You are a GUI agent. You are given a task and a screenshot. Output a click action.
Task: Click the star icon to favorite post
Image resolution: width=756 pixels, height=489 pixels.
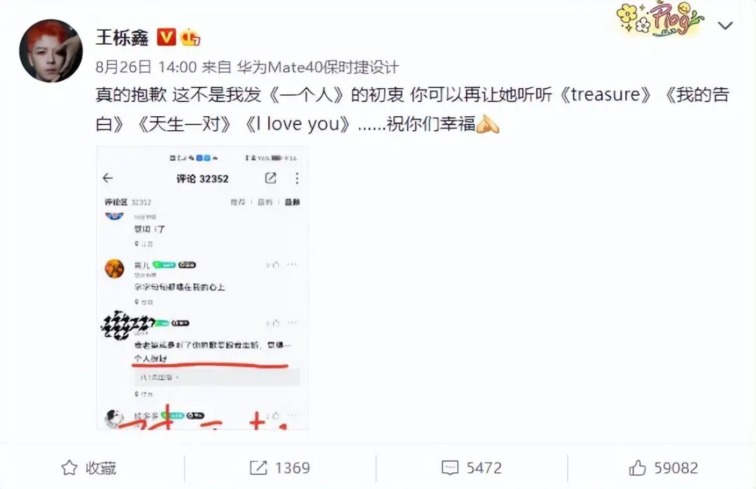pyautogui.click(x=69, y=468)
